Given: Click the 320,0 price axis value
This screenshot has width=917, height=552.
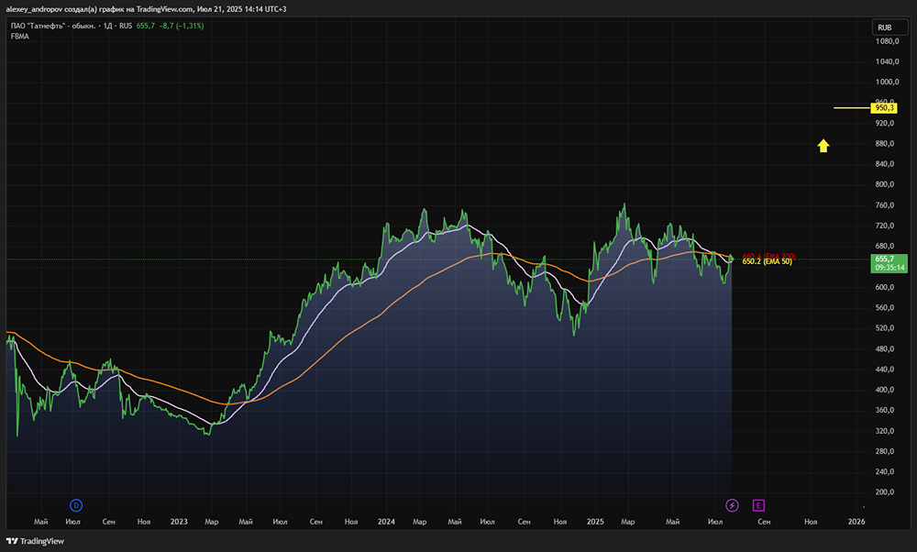Looking at the screenshot, I should [x=885, y=430].
